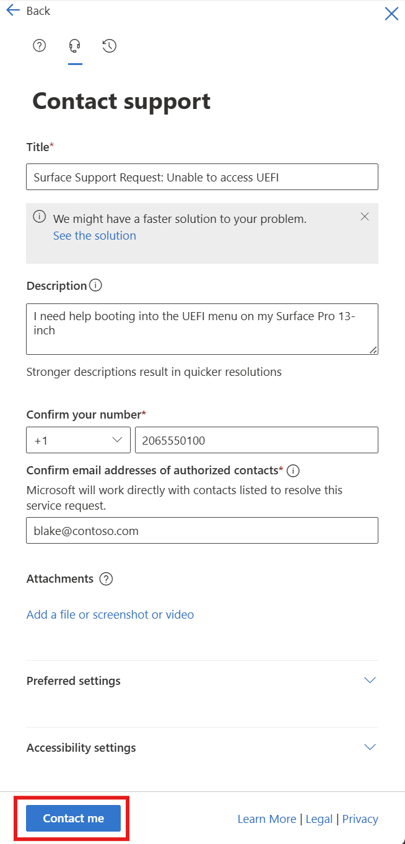Open the support history clock tab
The height and width of the screenshot is (844, 405).
(x=110, y=45)
